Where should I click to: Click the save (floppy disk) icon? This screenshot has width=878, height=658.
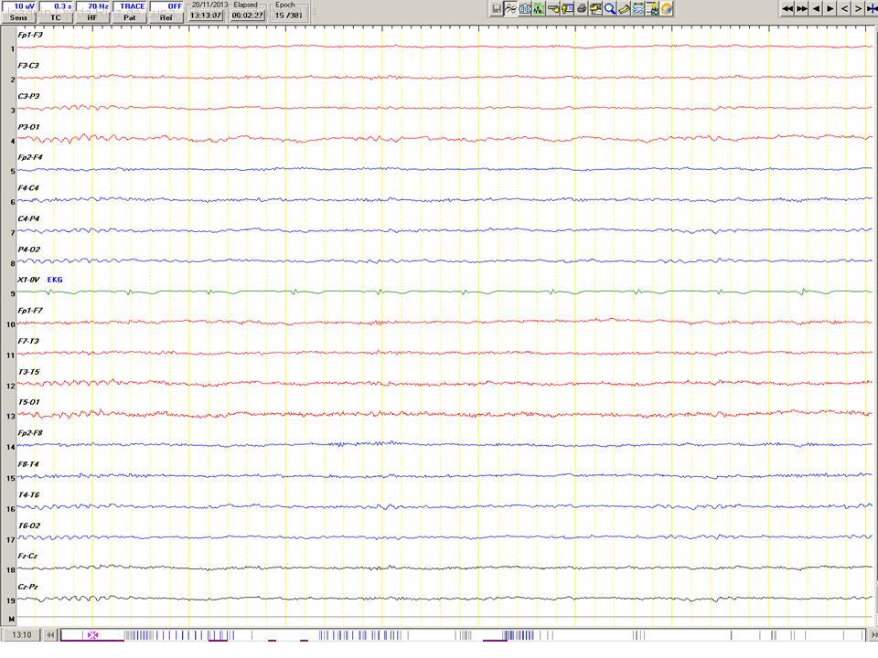pos(497,8)
